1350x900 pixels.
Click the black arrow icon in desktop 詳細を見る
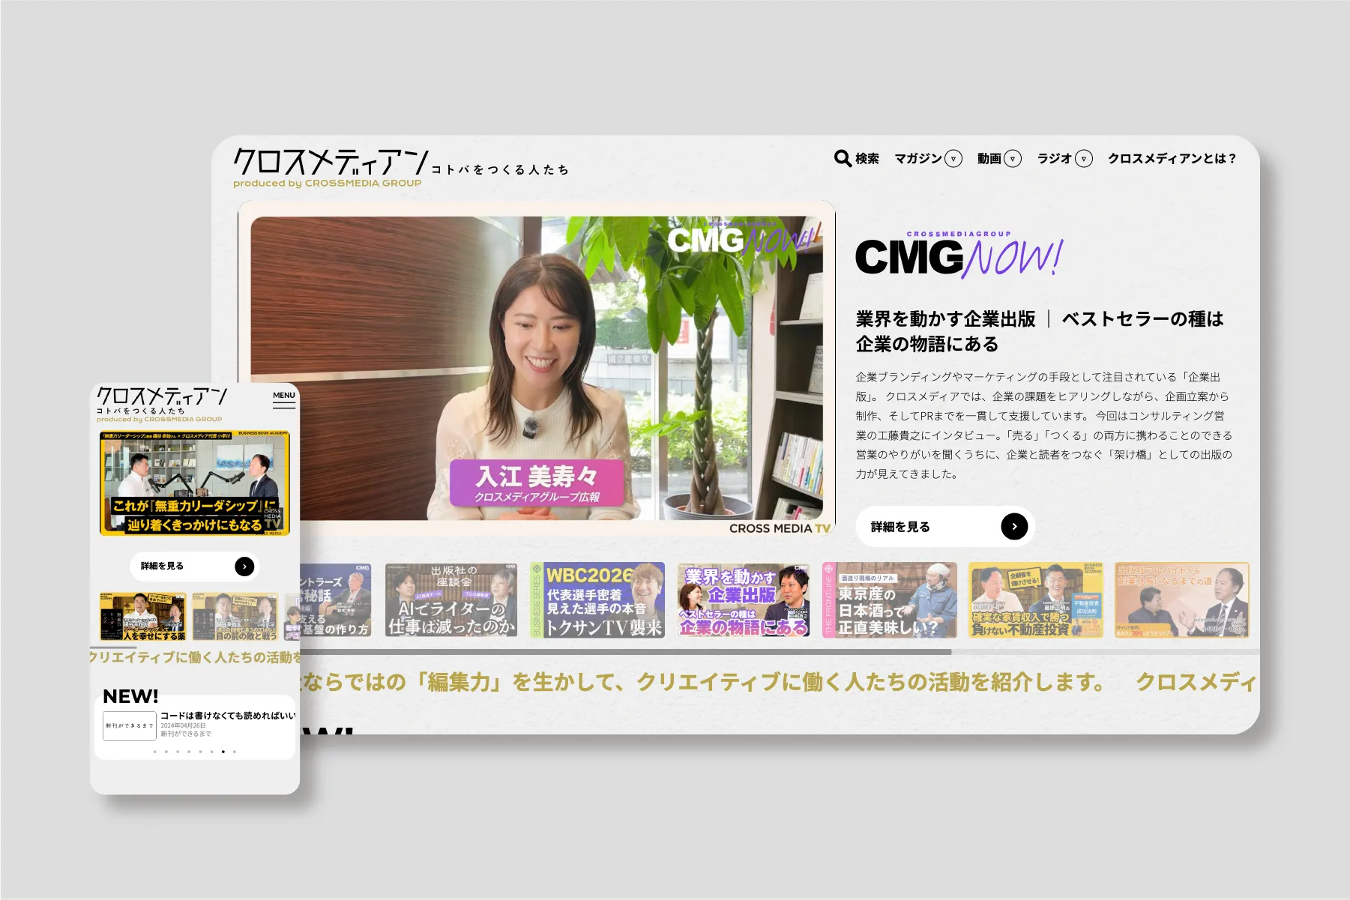1014,527
